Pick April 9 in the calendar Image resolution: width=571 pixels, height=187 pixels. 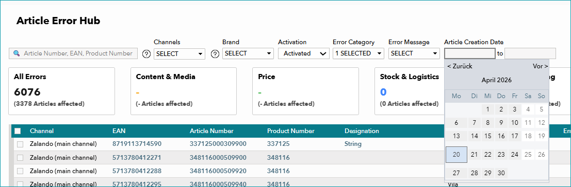click(x=501, y=122)
